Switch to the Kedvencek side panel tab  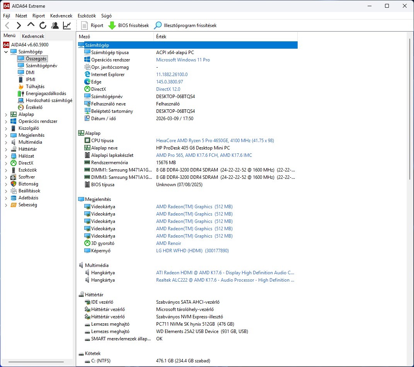pos(33,36)
